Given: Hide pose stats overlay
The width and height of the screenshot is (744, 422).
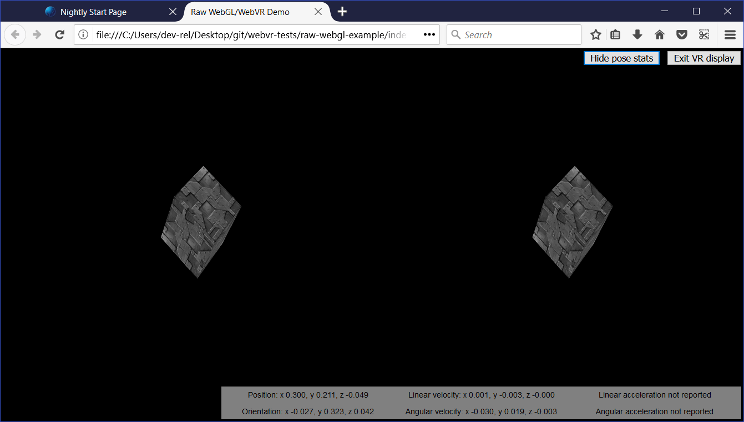Looking at the screenshot, I should tap(621, 58).
